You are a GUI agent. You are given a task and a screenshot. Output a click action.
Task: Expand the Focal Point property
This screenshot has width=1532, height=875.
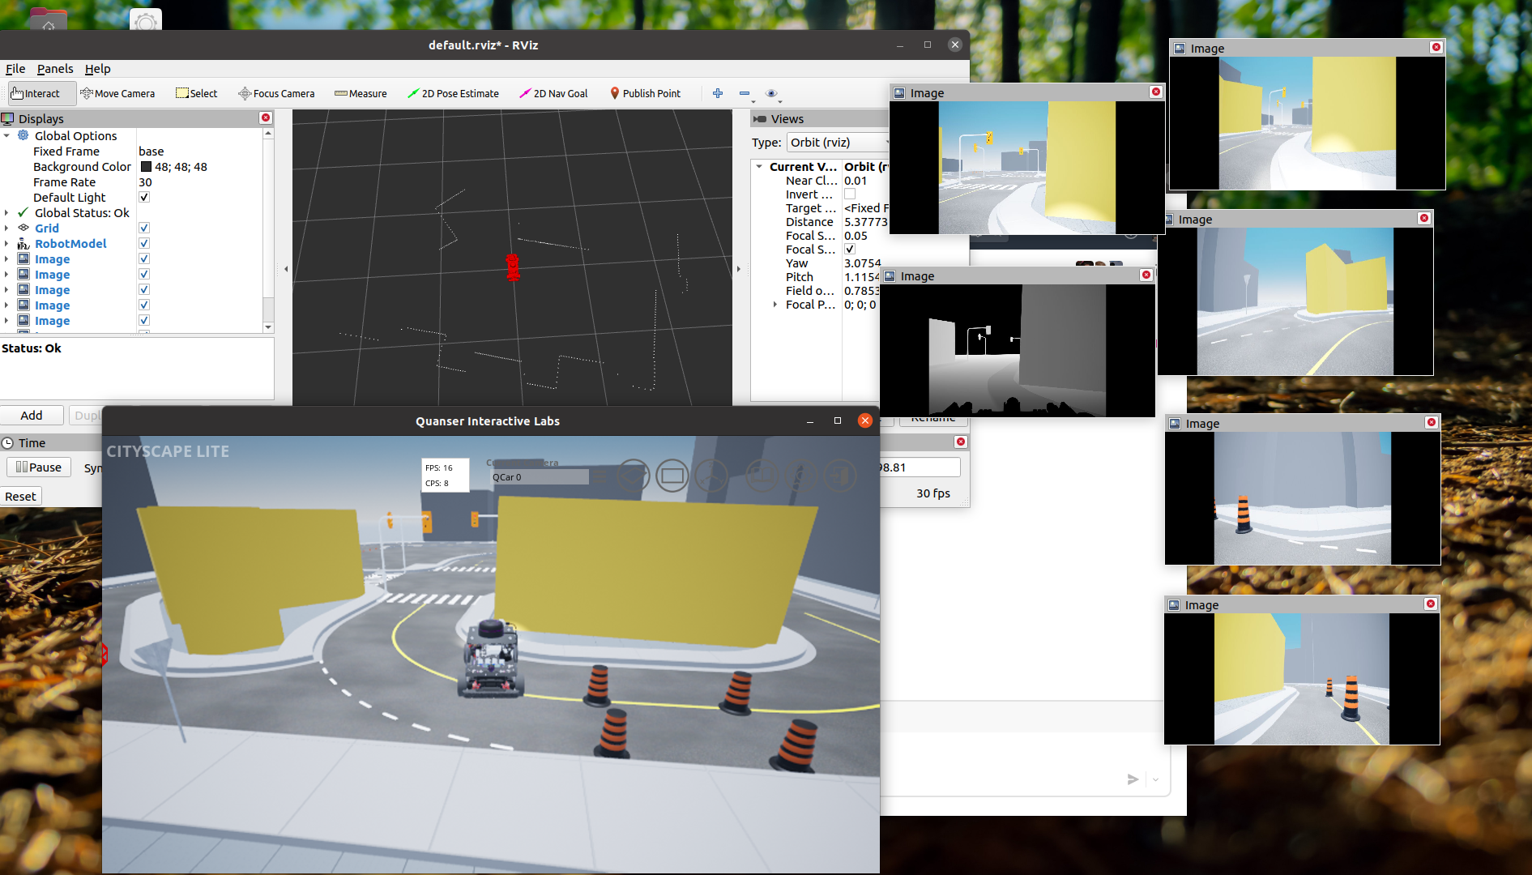(x=775, y=305)
